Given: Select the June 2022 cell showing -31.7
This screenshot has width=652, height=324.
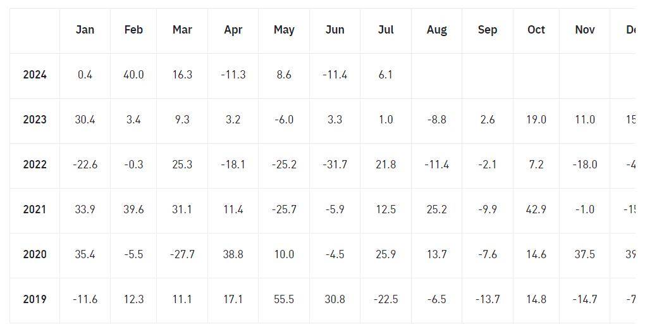Looking at the screenshot, I should click(x=335, y=165).
